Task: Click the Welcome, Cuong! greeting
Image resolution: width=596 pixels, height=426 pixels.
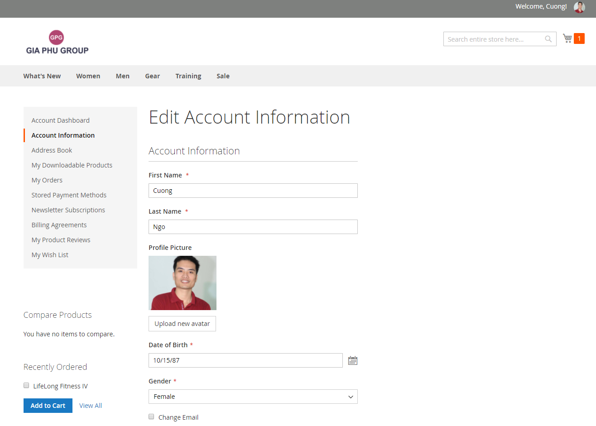Action: [x=541, y=6]
